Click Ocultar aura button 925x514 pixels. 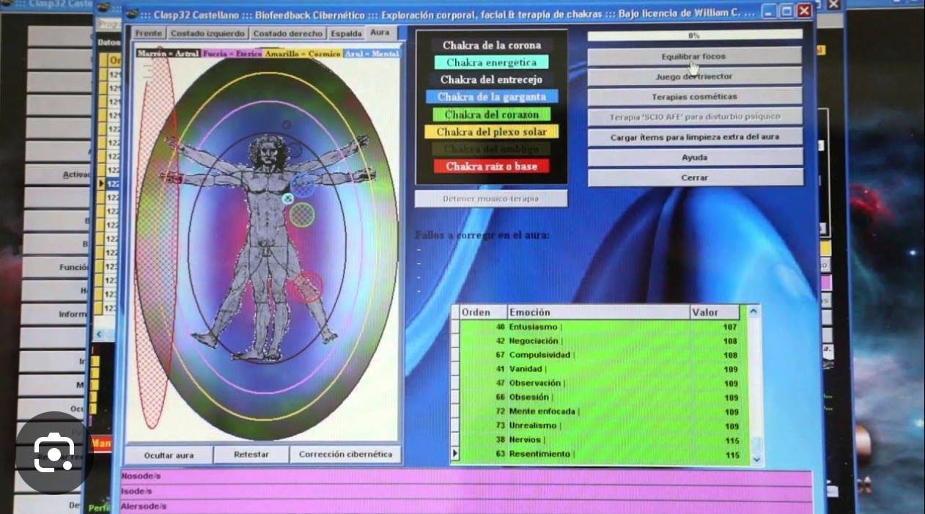tap(169, 455)
